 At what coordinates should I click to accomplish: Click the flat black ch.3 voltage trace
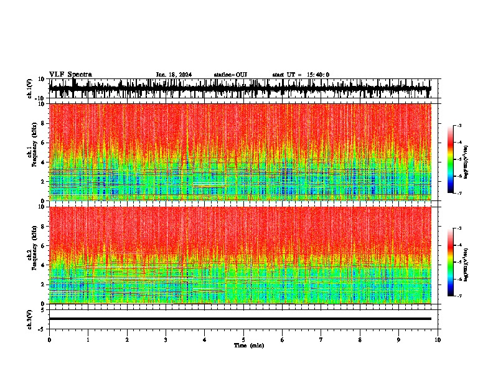tap(240, 319)
